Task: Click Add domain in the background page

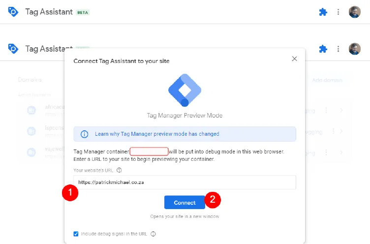Action: 327,80
